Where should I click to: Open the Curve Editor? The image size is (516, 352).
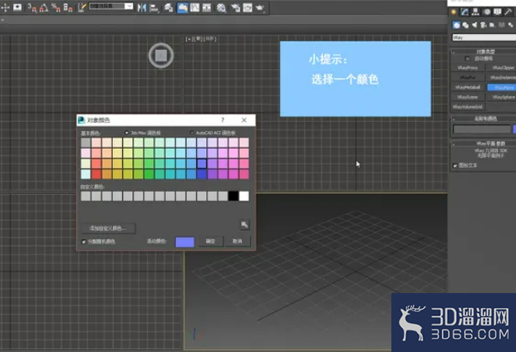pos(194,7)
